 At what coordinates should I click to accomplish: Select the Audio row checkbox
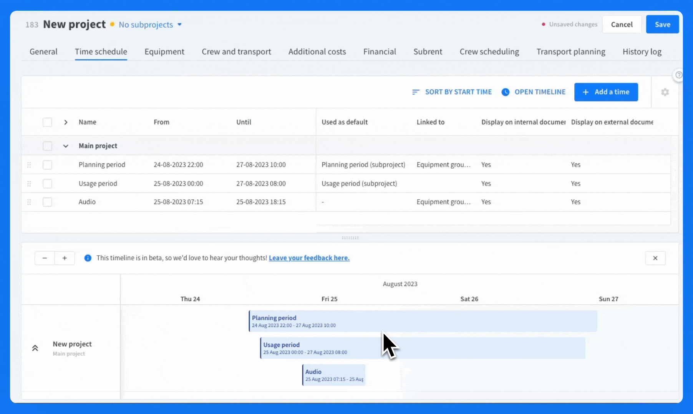[x=47, y=202]
